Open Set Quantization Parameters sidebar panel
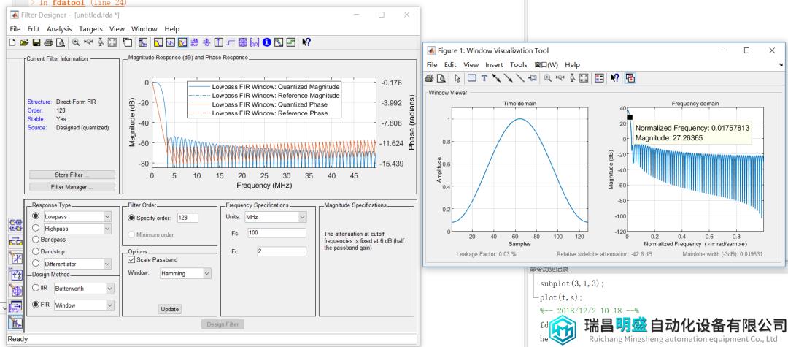788x347 pixels. (x=15, y=259)
